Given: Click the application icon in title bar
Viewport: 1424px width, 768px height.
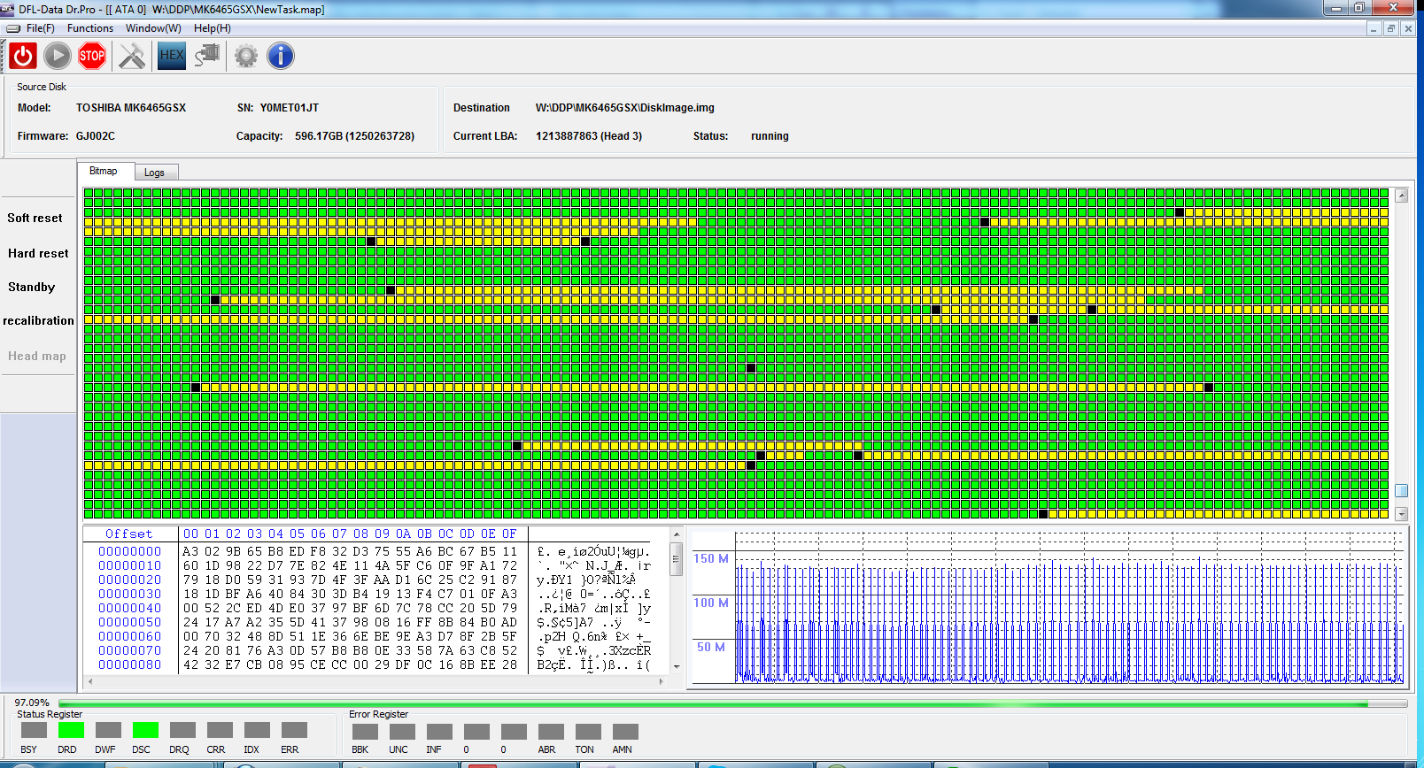Looking at the screenshot, I should pyautogui.click(x=7, y=9).
